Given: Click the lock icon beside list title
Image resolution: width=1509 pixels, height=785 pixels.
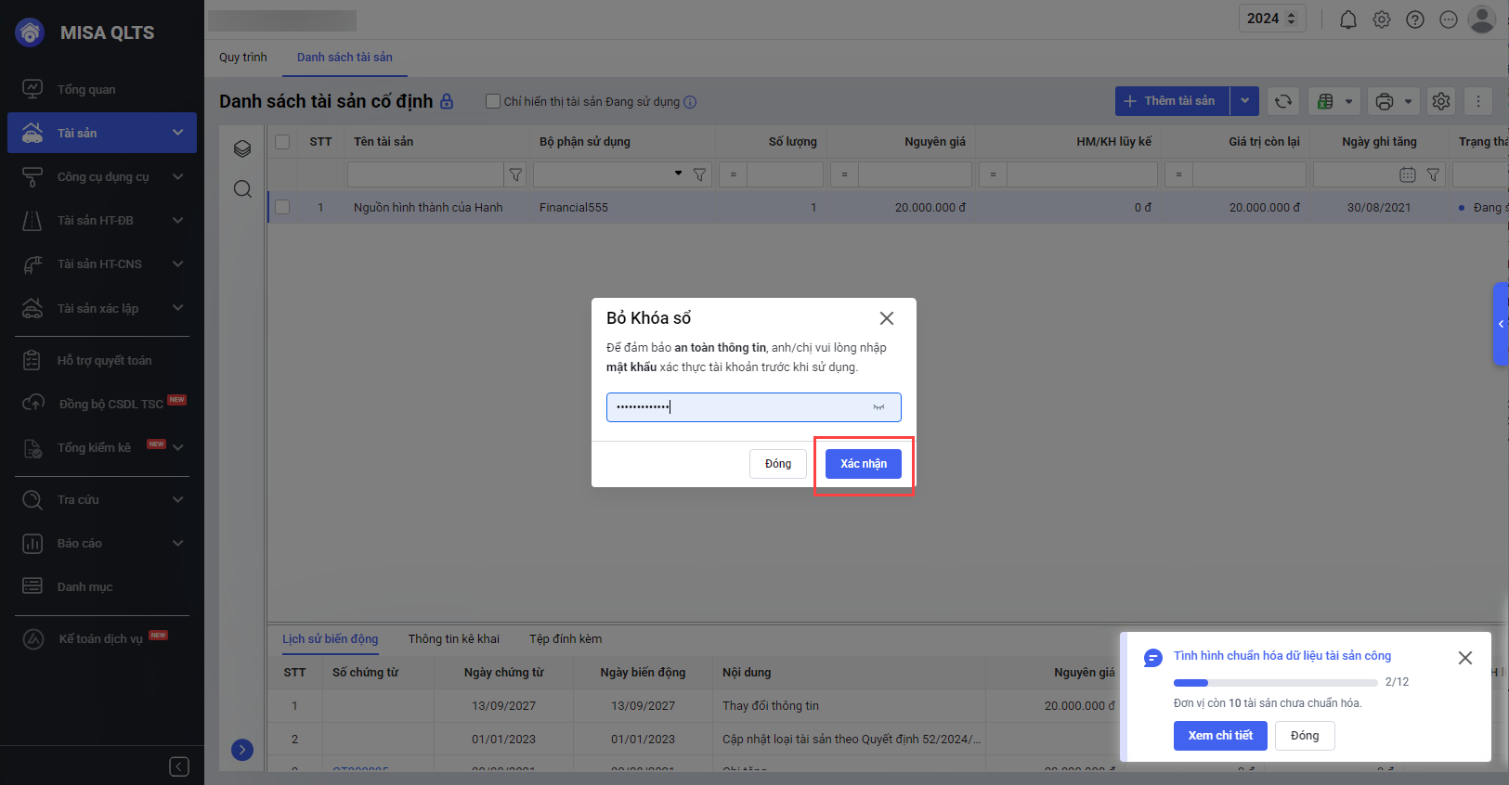Looking at the screenshot, I should [447, 101].
